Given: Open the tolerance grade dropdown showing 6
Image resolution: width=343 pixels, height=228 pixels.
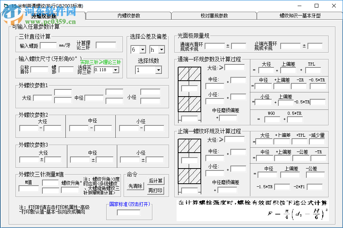Looking at the screenshot, I should click(138, 50).
